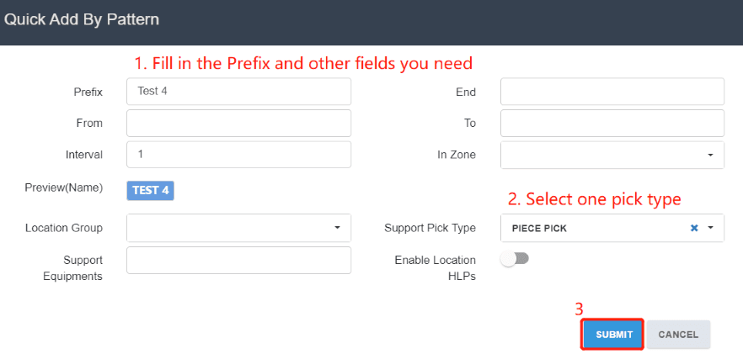This screenshot has height=354, width=743.
Task: Expand the In Zone dropdown arrow
Action: 710,156
